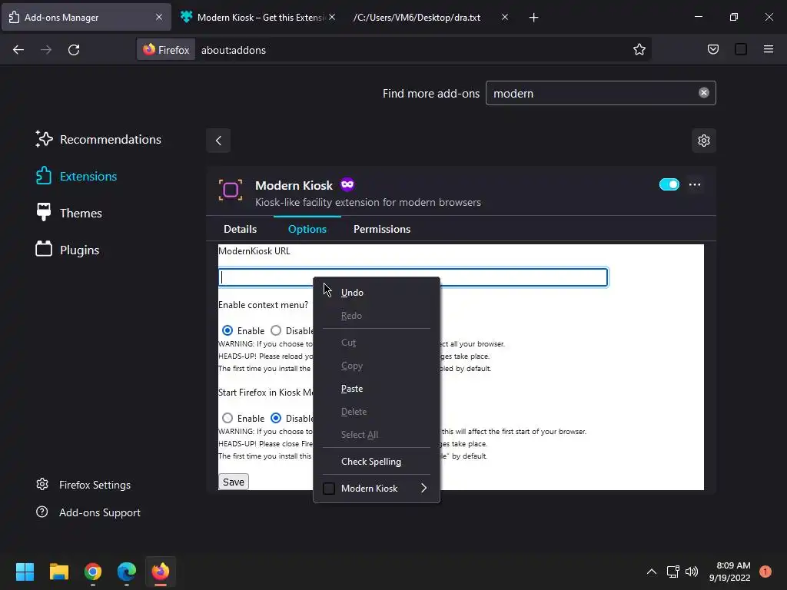787x590 pixels.
Task: Click the dark square toolbar extension icon
Action: pyautogui.click(x=740, y=49)
